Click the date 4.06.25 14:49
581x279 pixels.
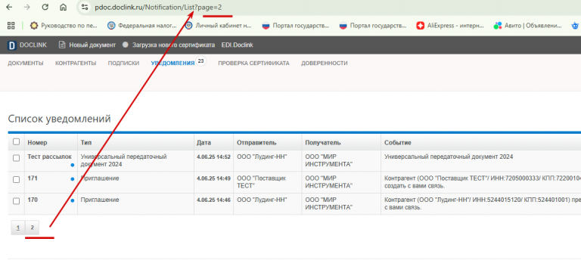coord(213,178)
